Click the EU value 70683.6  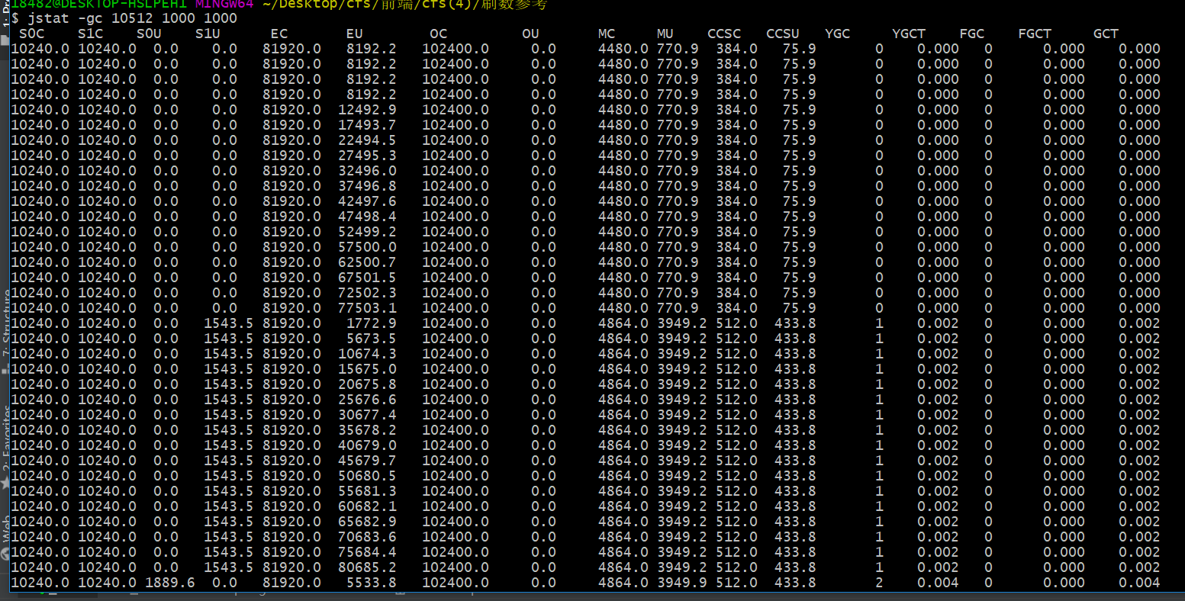[x=368, y=537]
